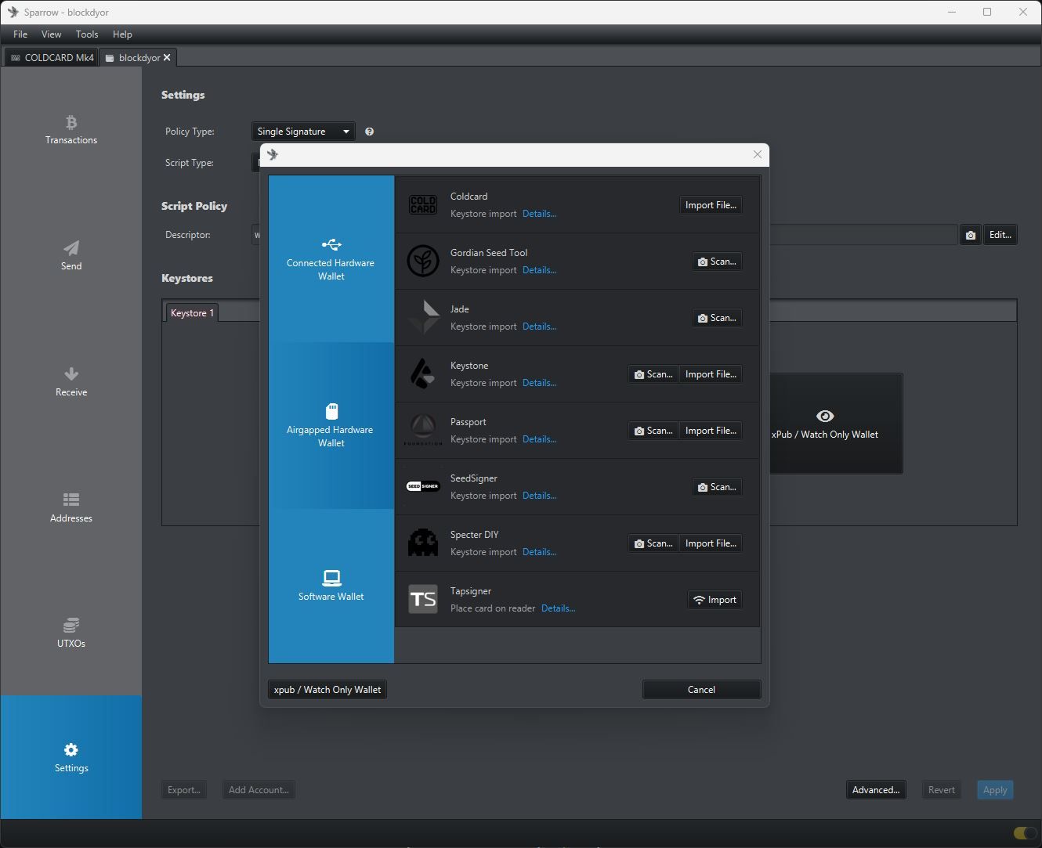Click the SeedSigner logo
This screenshot has width=1042, height=848.
click(x=423, y=486)
